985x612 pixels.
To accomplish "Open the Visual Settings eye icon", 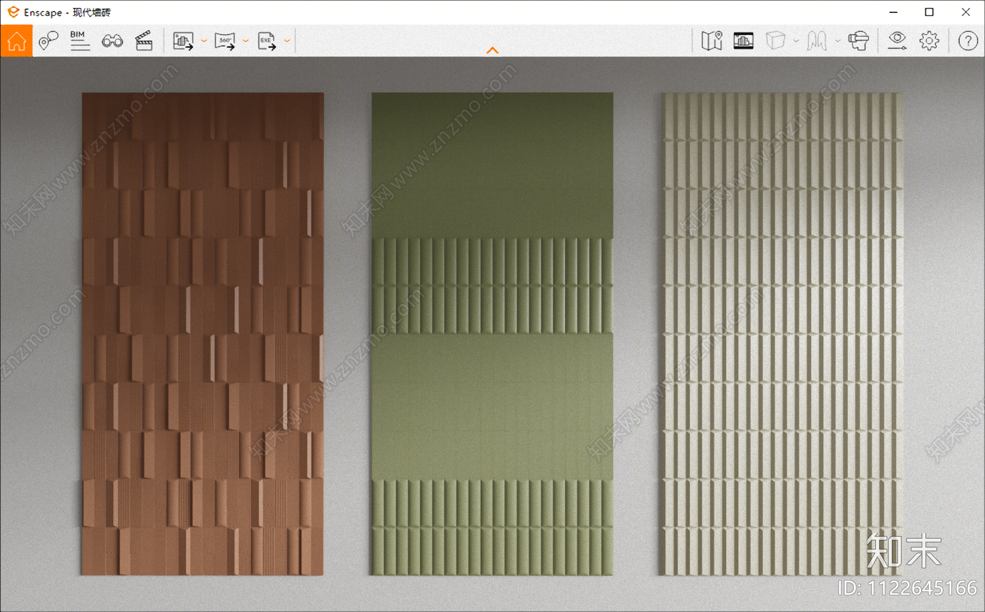I will click(897, 41).
